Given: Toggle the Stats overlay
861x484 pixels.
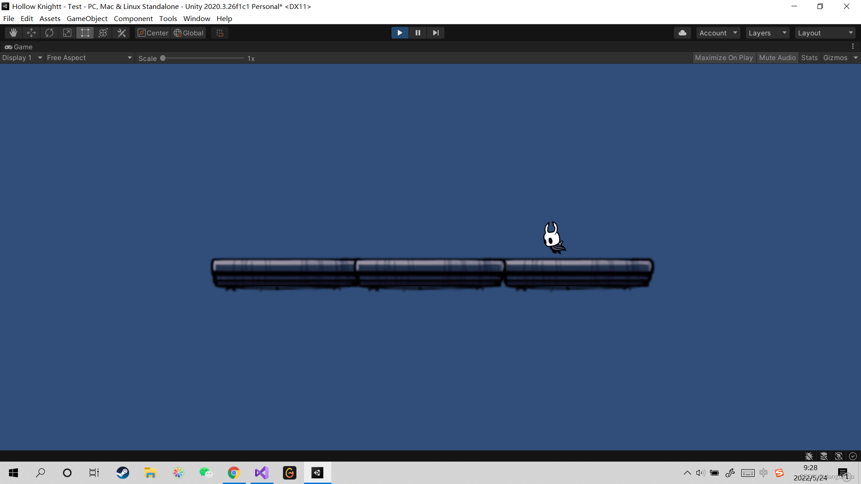Looking at the screenshot, I should click(x=809, y=58).
